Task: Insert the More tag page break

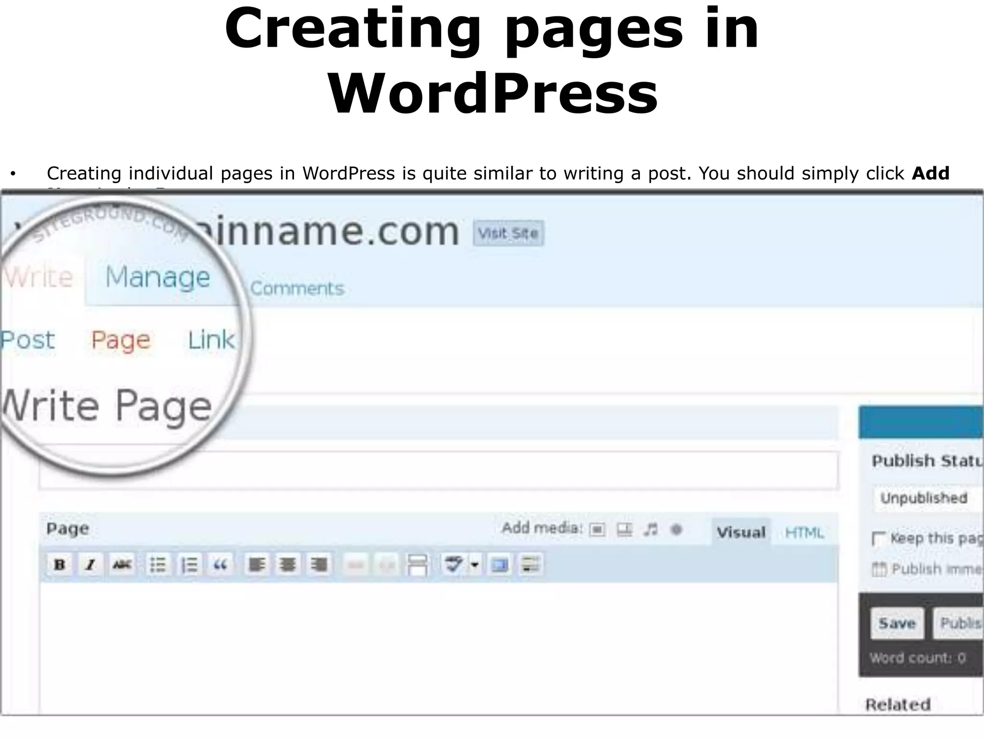Action: click(418, 565)
